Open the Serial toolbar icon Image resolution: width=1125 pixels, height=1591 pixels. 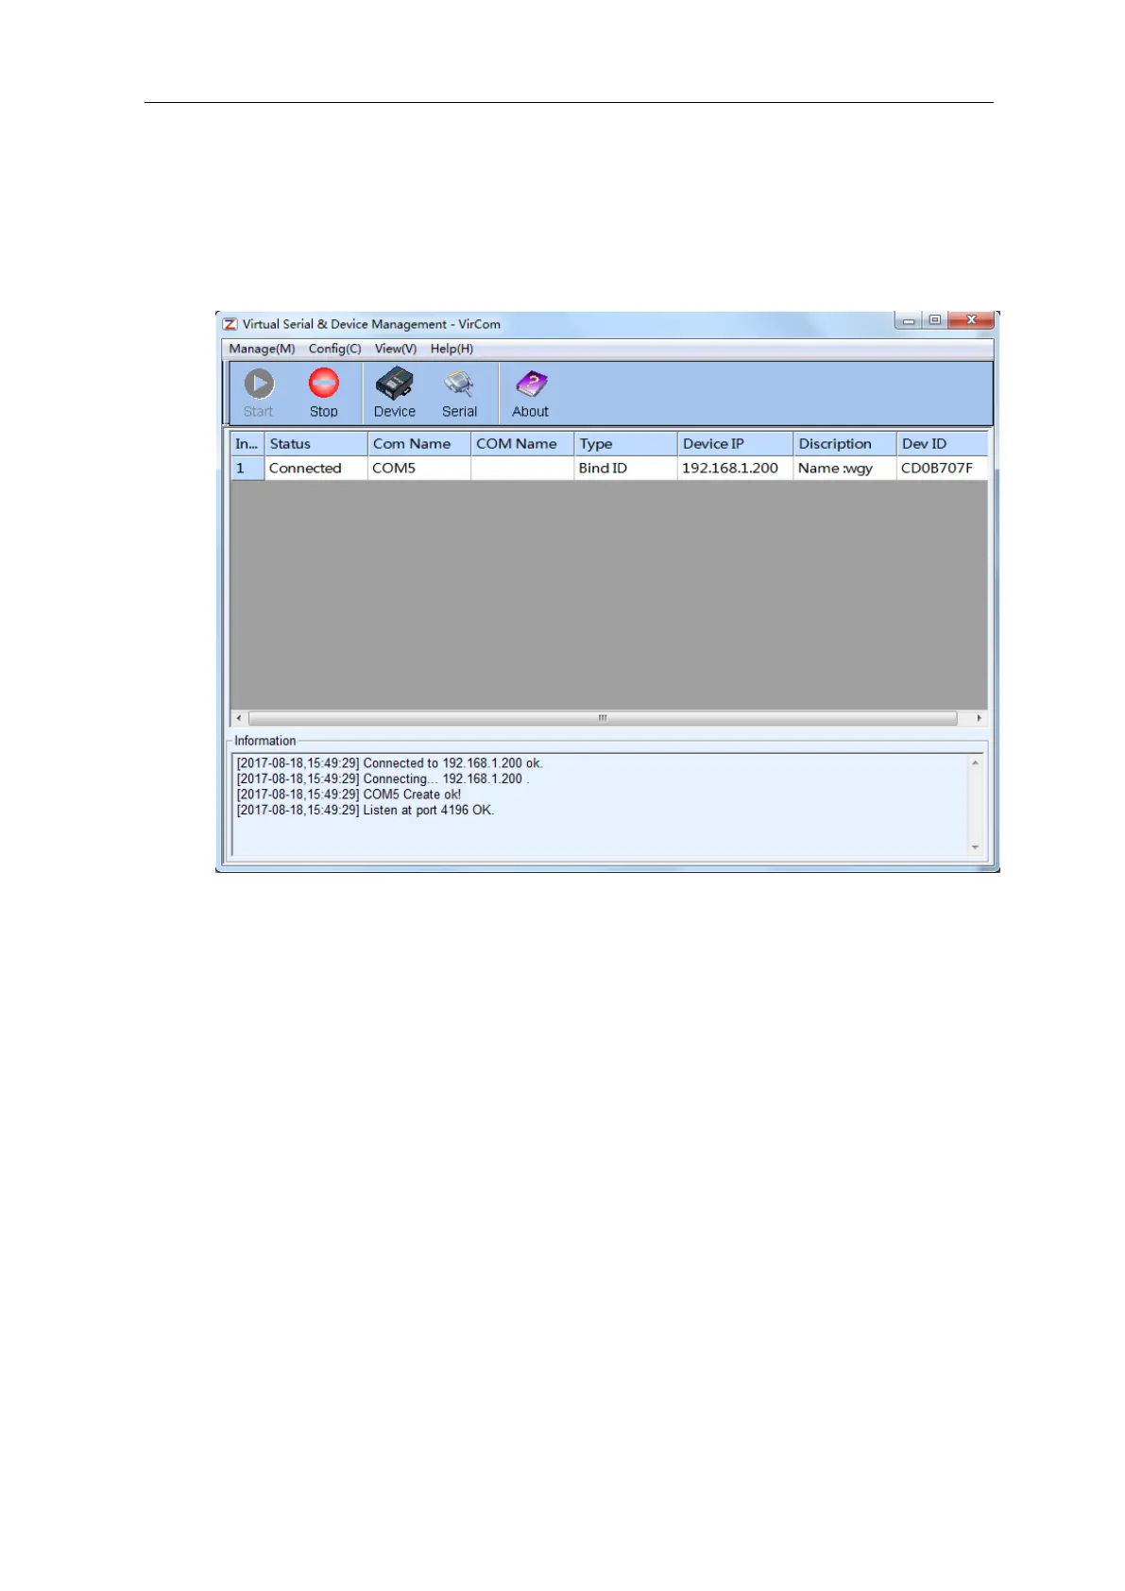(x=459, y=393)
